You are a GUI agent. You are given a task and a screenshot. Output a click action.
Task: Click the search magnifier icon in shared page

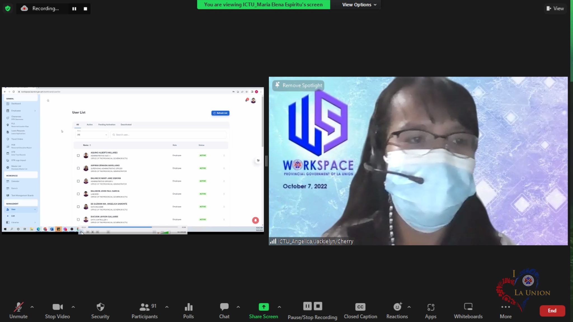click(48, 101)
